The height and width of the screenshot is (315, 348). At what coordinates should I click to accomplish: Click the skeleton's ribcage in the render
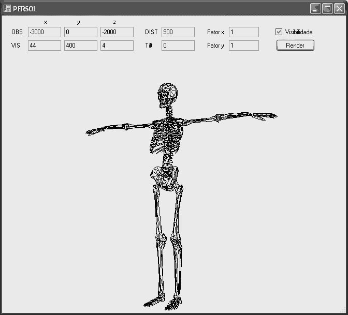point(165,136)
